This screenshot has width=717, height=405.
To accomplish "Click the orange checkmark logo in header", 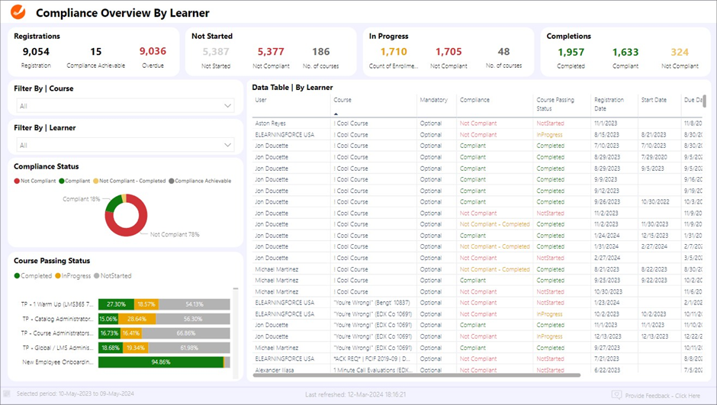I will click(x=18, y=12).
